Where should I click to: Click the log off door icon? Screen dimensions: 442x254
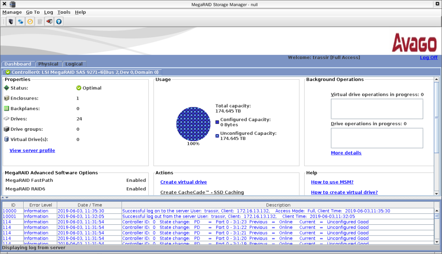[49, 21]
